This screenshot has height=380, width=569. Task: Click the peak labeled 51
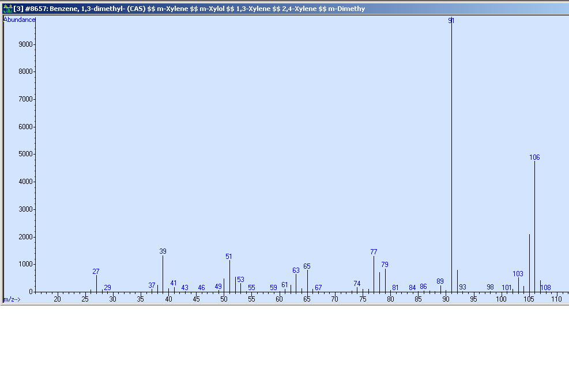pos(229,257)
